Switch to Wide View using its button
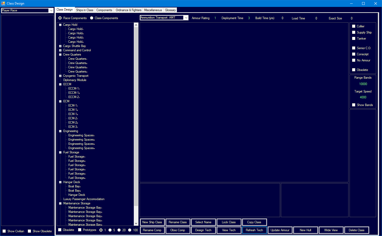The width and height of the screenshot is (382, 236). point(331,230)
